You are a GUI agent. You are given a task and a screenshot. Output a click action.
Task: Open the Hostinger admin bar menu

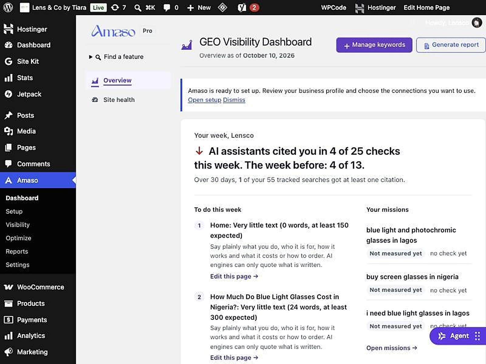pyautogui.click(x=375, y=8)
